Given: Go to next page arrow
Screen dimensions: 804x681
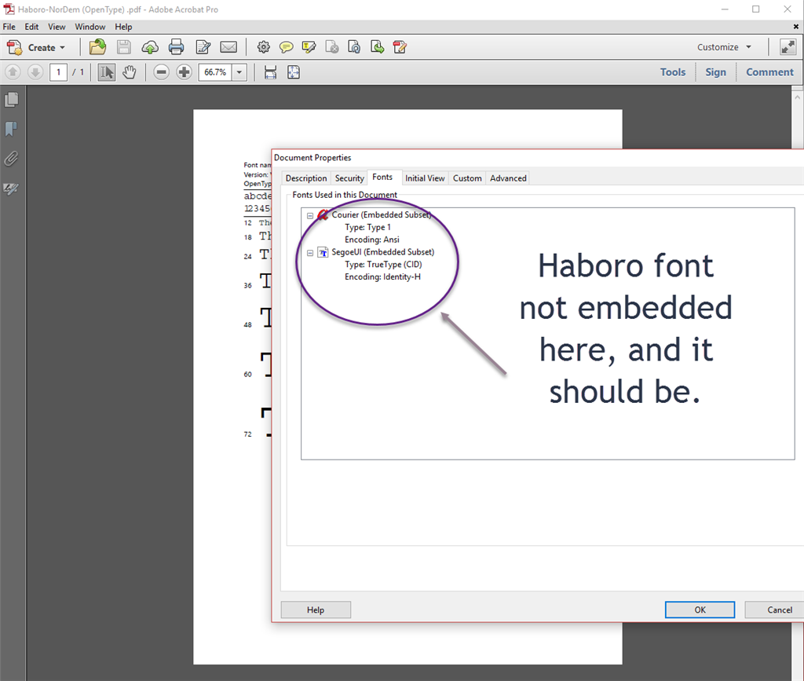Looking at the screenshot, I should tap(35, 72).
